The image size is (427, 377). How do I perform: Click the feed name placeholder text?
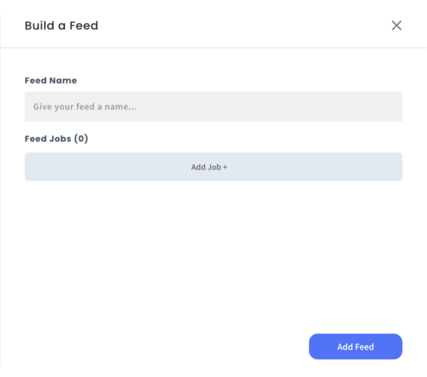pyautogui.click(x=85, y=107)
